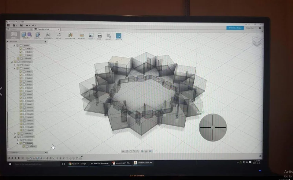Click the Assemble joint icon

tap(48, 34)
